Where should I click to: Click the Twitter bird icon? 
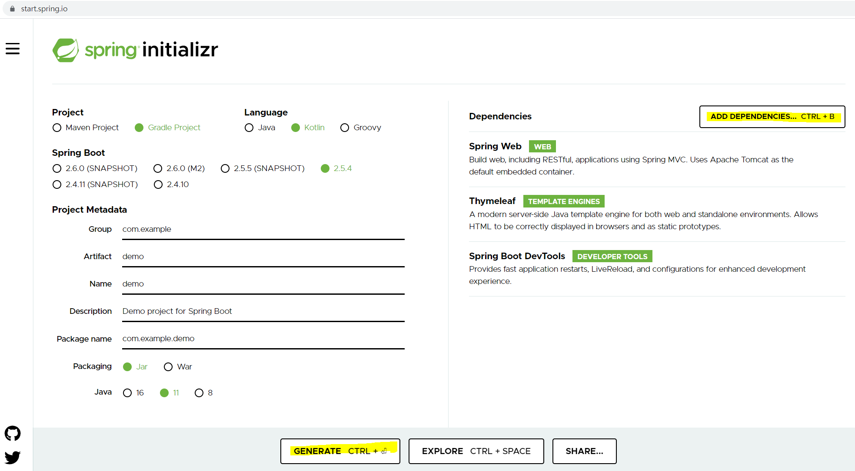(x=13, y=457)
